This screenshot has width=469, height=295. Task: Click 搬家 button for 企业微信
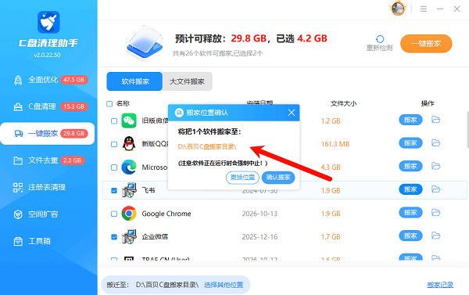(x=410, y=236)
